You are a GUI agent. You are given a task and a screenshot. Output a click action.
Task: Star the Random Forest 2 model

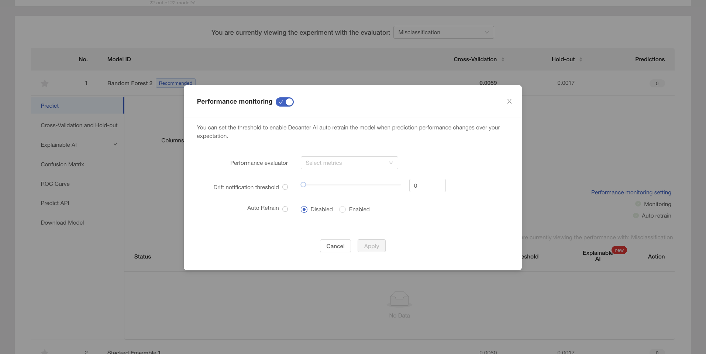[x=45, y=83]
